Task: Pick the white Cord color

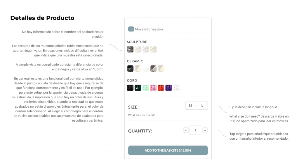Action: (x=176, y=88)
